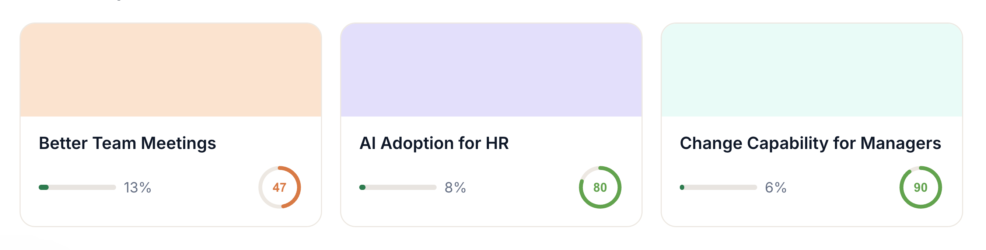986x250 pixels.
Task: Open Change Capability for Managers title
Action: point(810,143)
